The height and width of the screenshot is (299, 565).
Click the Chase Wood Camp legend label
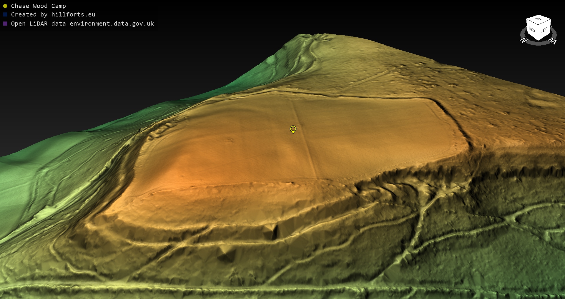pyautogui.click(x=38, y=6)
